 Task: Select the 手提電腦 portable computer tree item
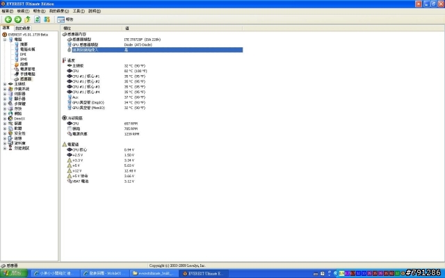pos(28,74)
